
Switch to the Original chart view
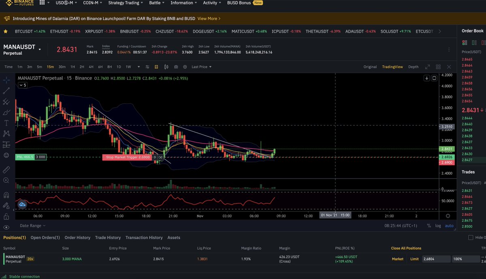tap(370, 67)
